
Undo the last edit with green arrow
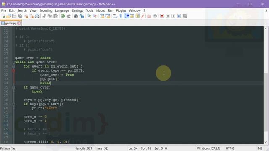coord(63,16)
